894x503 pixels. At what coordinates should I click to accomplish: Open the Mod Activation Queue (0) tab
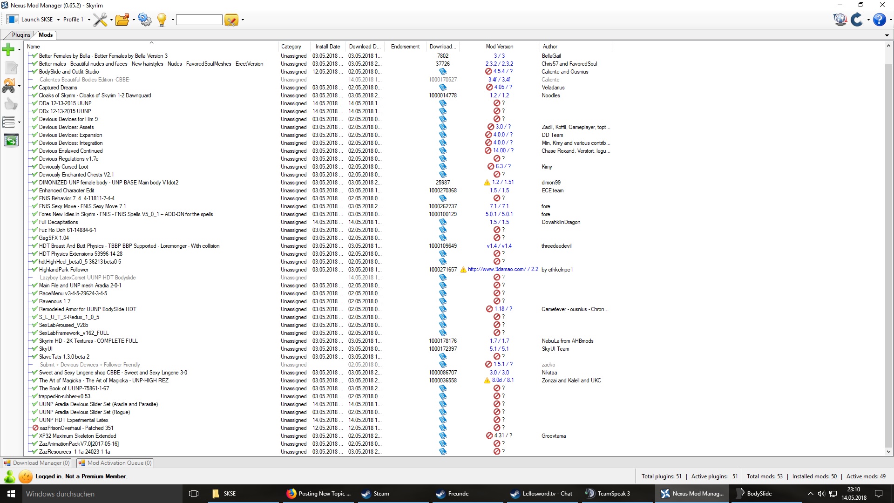click(115, 463)
